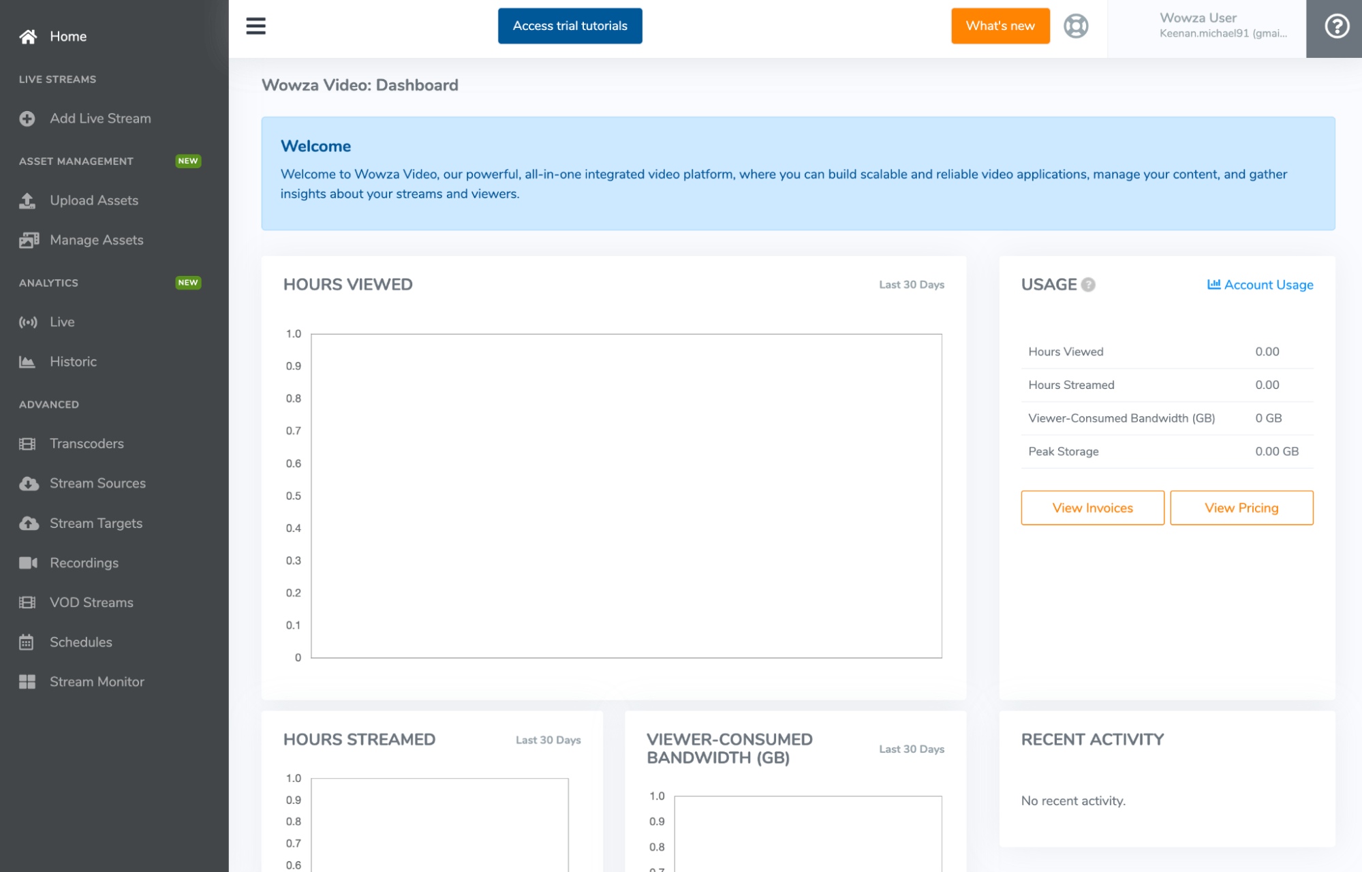Open the View Invoices button
This screenshot has width=1362, height=872.
[x=1092, y=508]
